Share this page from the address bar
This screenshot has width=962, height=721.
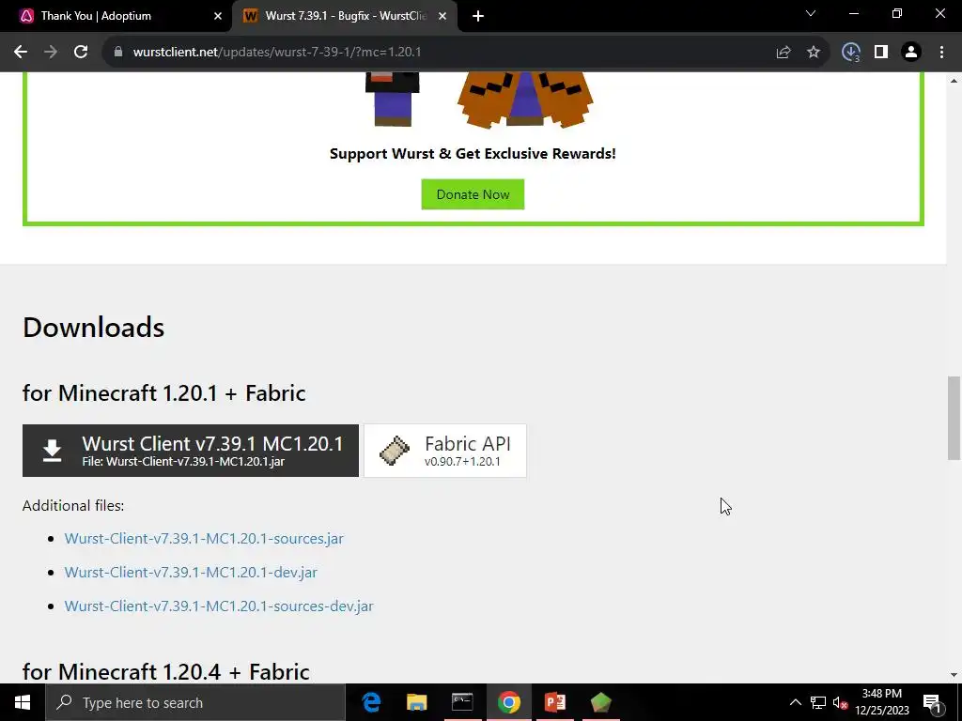point(783,53)
